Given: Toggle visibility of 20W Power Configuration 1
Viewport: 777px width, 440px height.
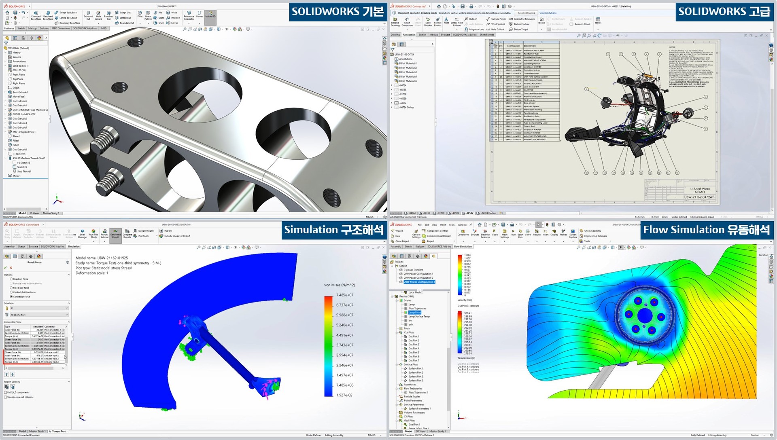Looking at the screenshot, I should pos(401,274).
